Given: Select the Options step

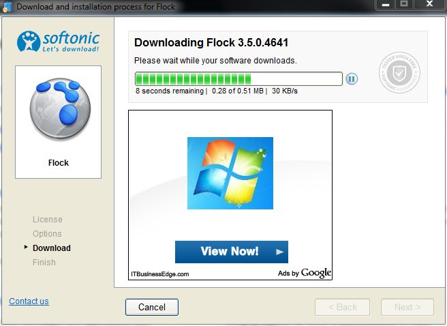Looking at the screenshot, I should point(47,234).
